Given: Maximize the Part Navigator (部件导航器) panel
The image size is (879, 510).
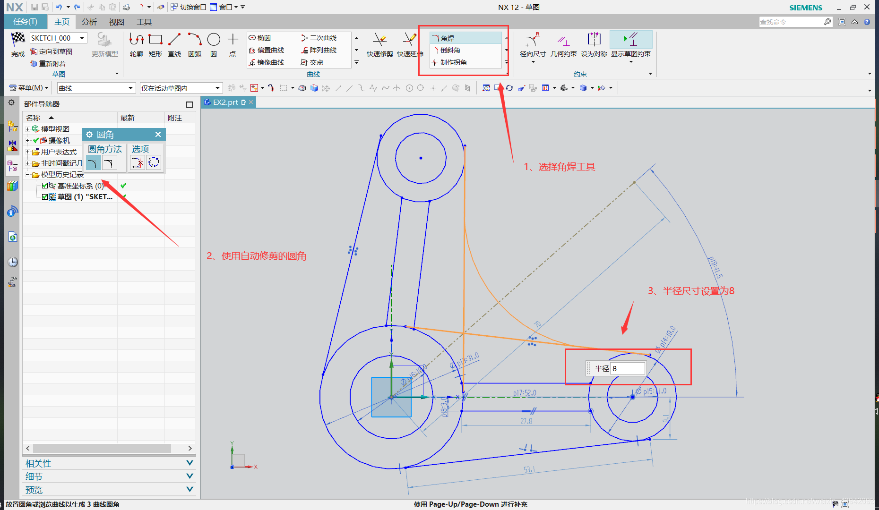Looking at the screenshot, I should click(190, 104).
